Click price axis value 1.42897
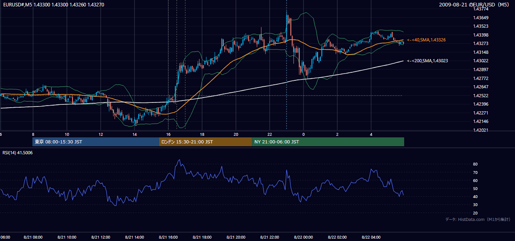 [x=481, y=69]
